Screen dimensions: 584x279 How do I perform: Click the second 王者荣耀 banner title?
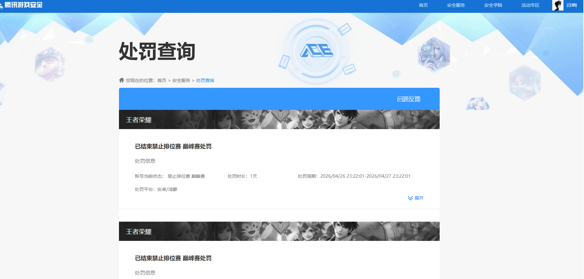139,232
